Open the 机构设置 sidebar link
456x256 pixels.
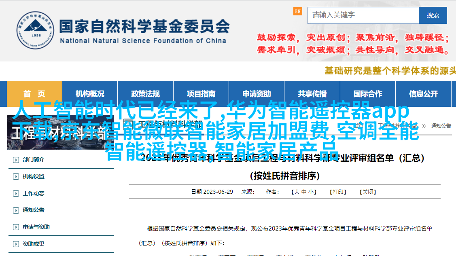pyautogui.click(x=34, y=176)
